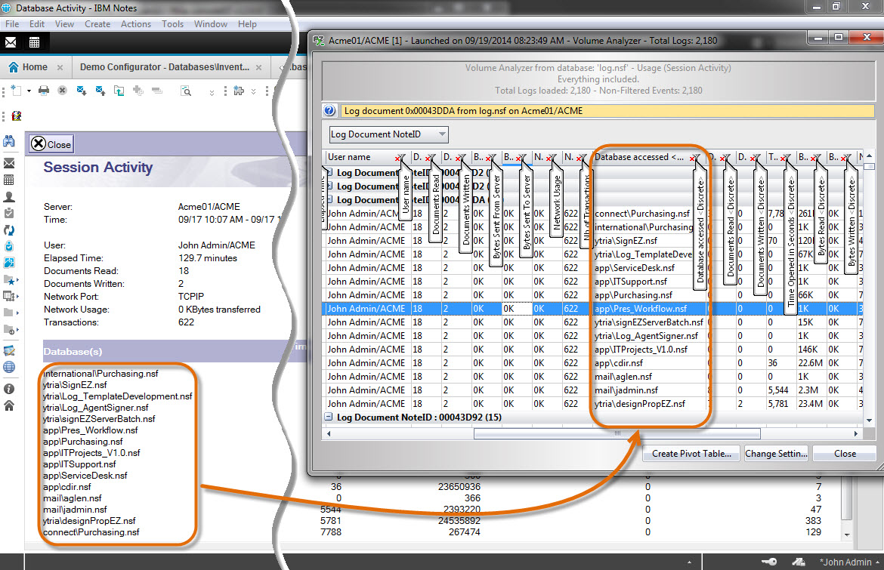The height and width of the screenshot is (570, 884).
Task: Open Contacts person icon in the sidebar
Action: (x=9, y=197)
